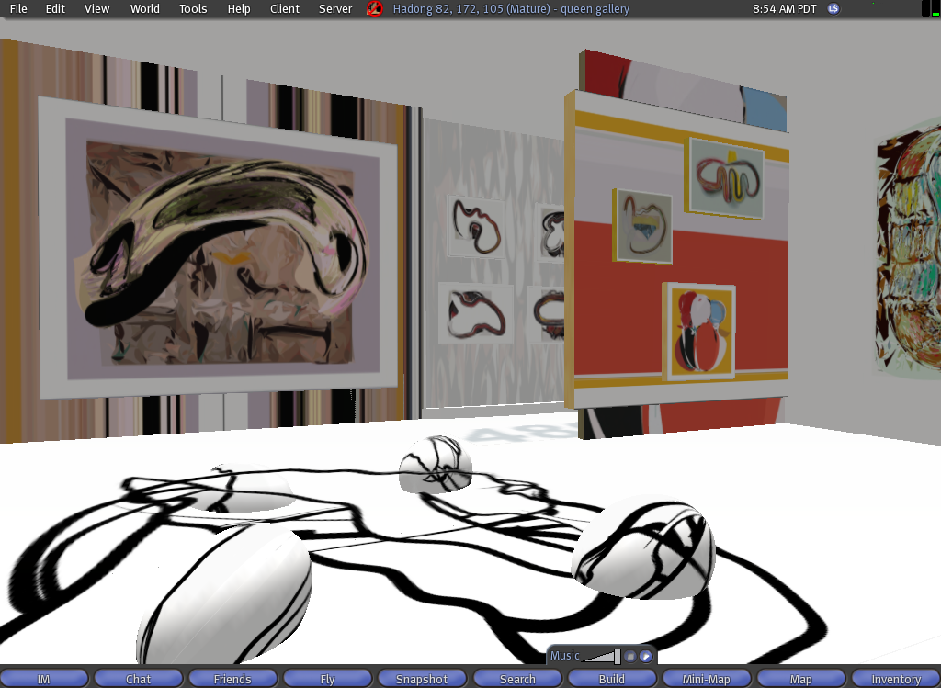
Task: Take a Snapshot
Action: [x=421, y=679]
